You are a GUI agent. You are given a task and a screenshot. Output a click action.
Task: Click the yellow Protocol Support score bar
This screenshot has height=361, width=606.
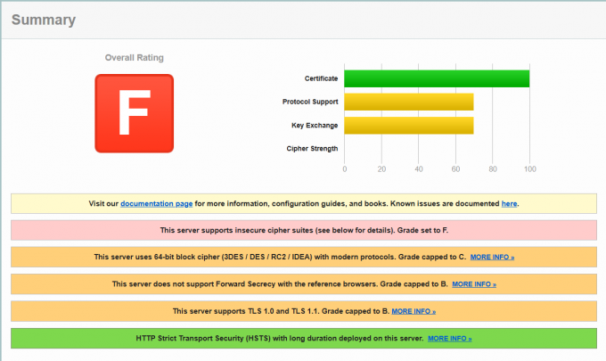[x=409, y=102]
